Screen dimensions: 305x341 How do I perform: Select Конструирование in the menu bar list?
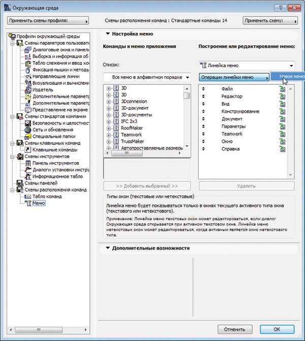(x=240, y=112)
